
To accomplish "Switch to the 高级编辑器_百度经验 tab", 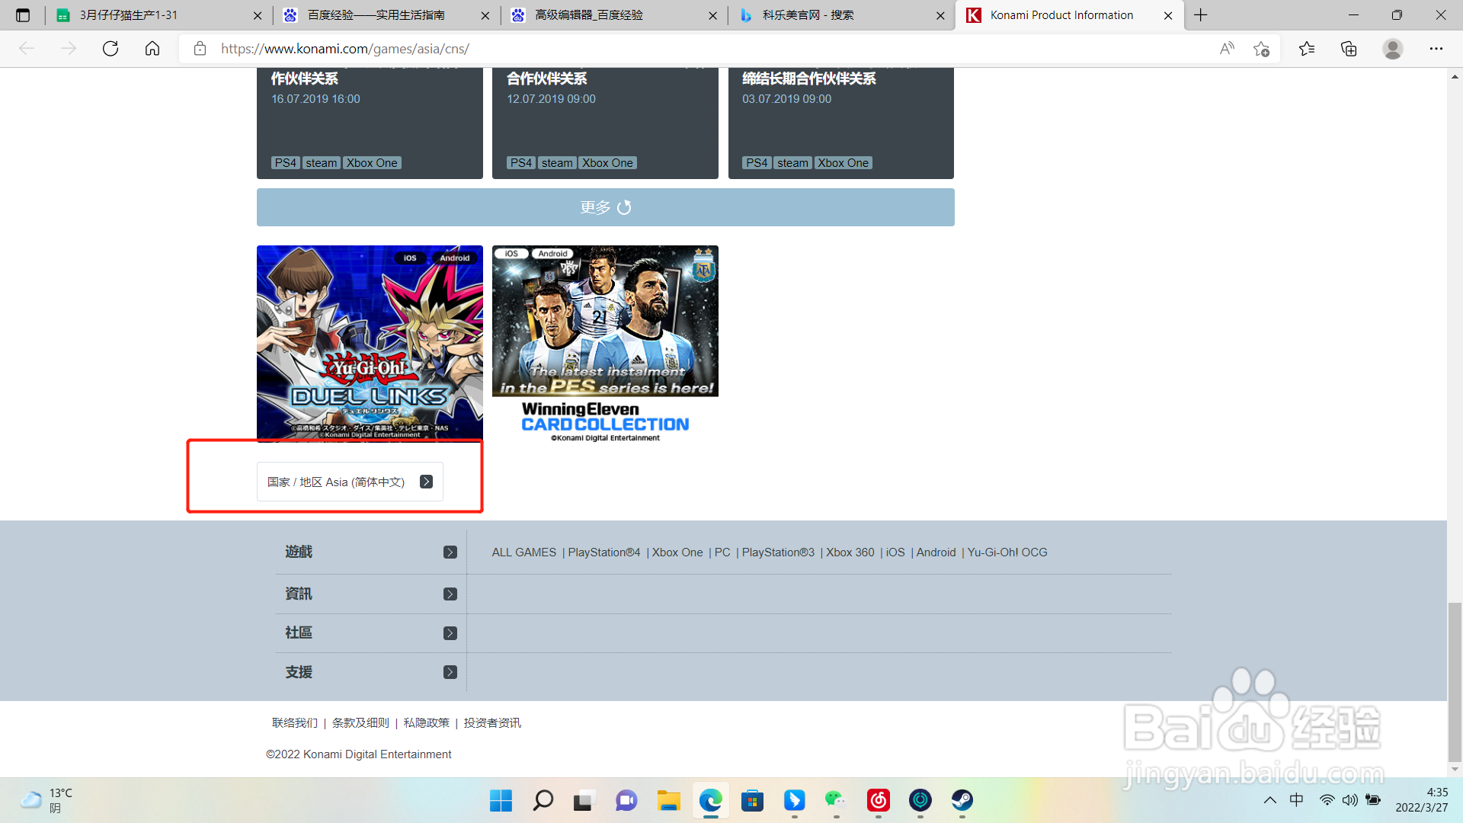I will pos(588,15).
